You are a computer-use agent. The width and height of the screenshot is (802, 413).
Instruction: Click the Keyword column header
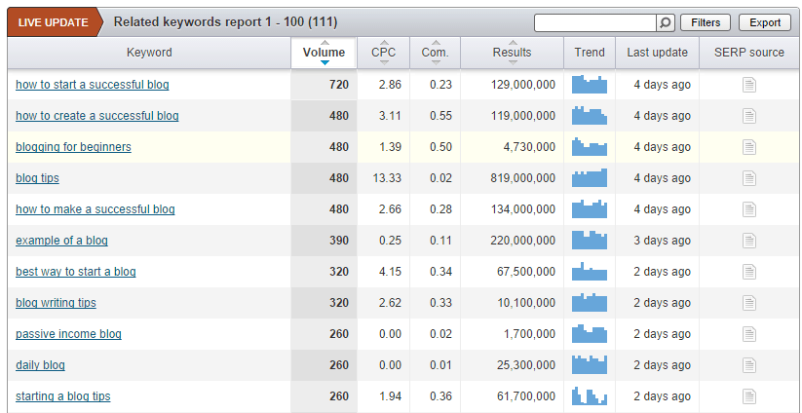pyautogui.click(x=149, y=53)
